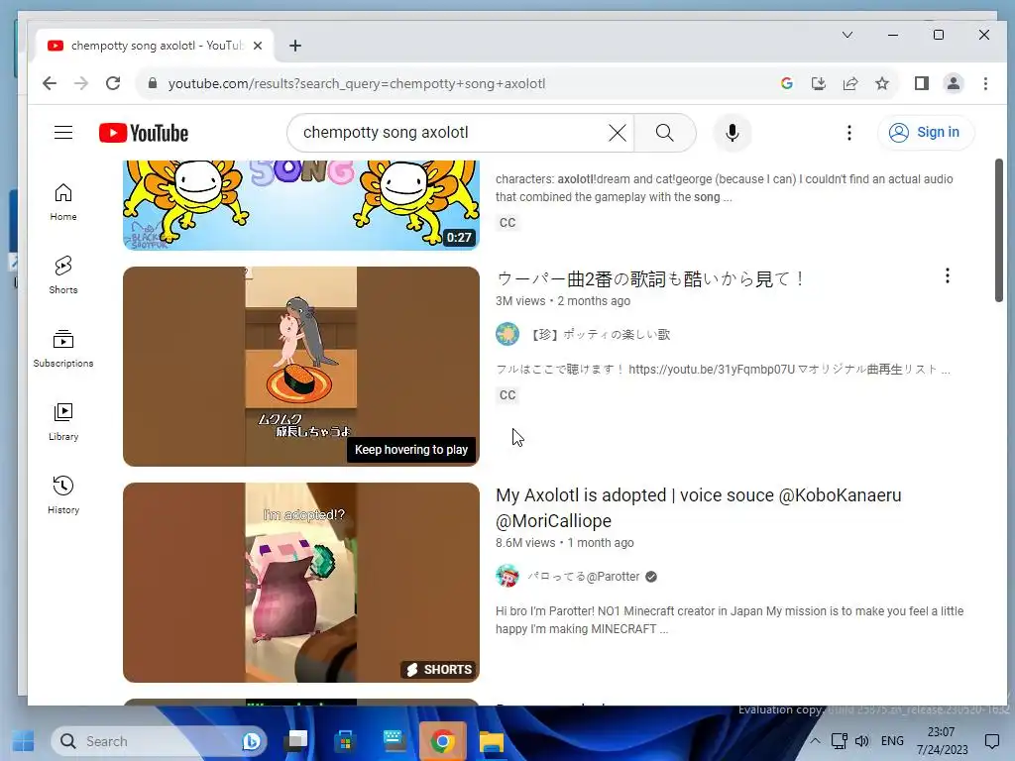The height and width of the screenshot is (761, 1015).
Task: Open the Windows Start menu
Action: click(x=24, y=741)
